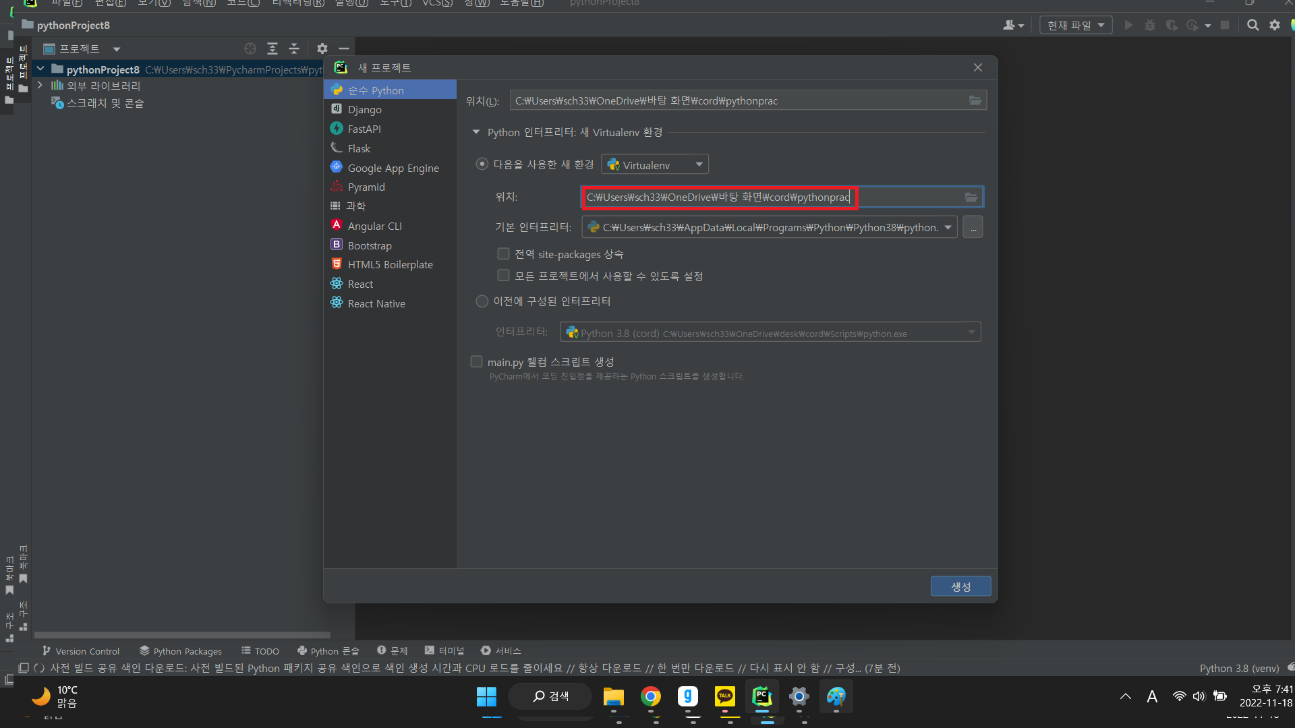Image resolution: width=1295 pixels, height=728 pixels.
Task: Click the PyCharm icon on the taskbar
Action: click(x=762, y=696)
